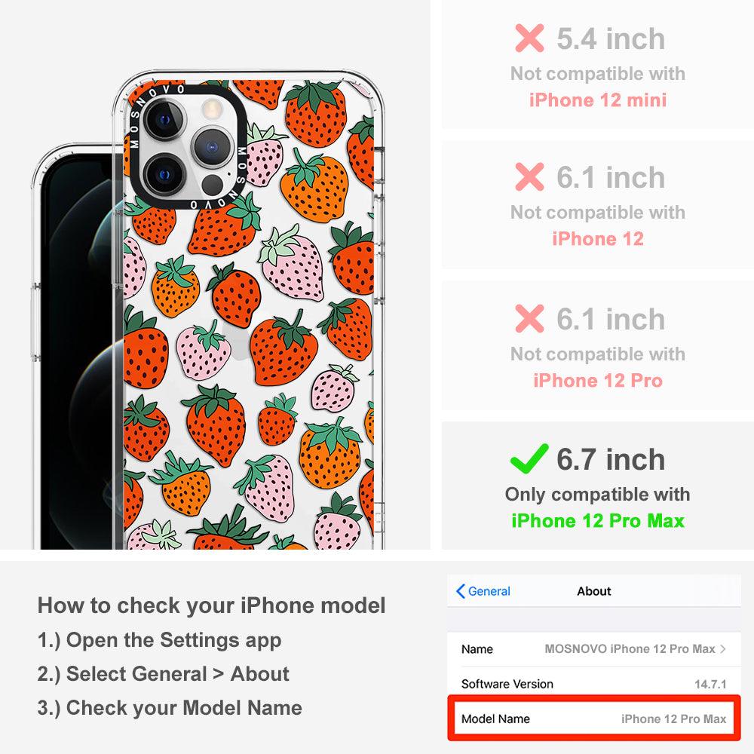The width and height of the screenshot is (754, 754).
Task: Go back to General settings
Action: (483, 591)
